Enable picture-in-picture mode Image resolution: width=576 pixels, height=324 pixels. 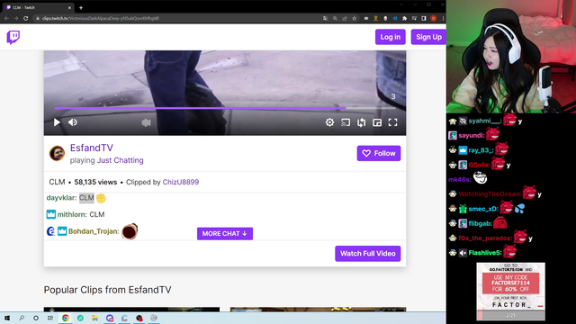[377, 122]
